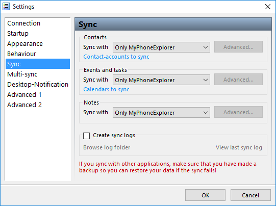
Task: Expand Events and tasks Sync with dropdown
Action: [161, 80]
